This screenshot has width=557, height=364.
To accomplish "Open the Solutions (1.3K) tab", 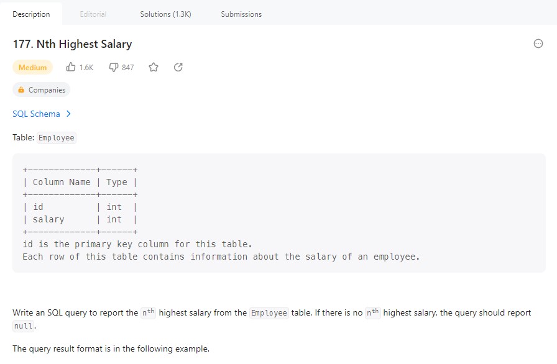I will pos(165,14).
